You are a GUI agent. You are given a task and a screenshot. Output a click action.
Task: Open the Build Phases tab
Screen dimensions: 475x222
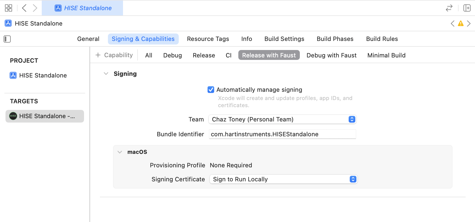point(335,39)
